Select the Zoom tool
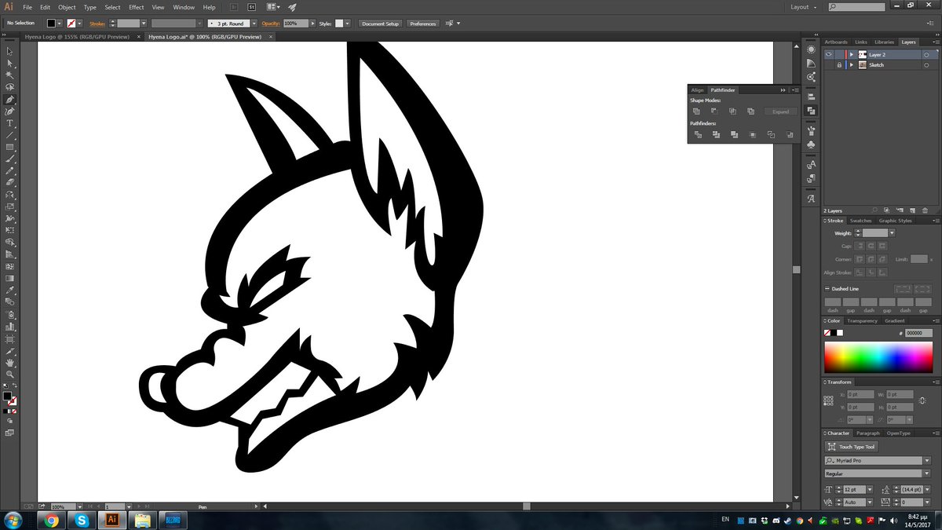This screenshot has width=942, height=530. tap(9, 374)
